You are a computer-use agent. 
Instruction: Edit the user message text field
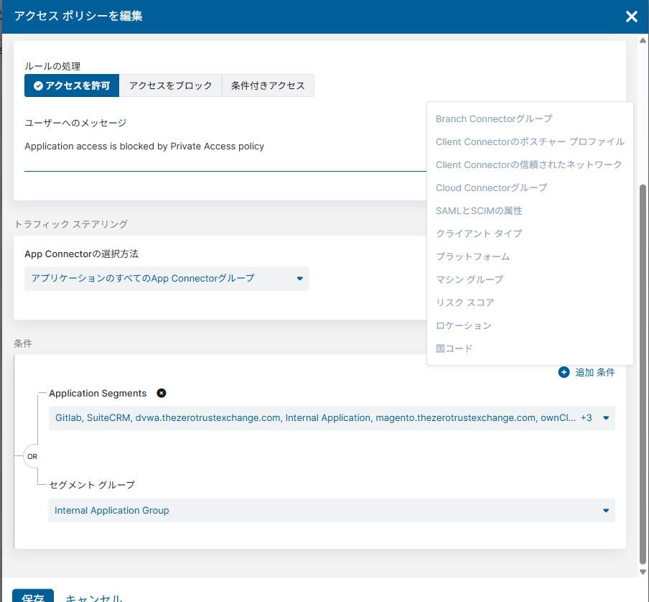pyautogui.click(x=225, y=147)
